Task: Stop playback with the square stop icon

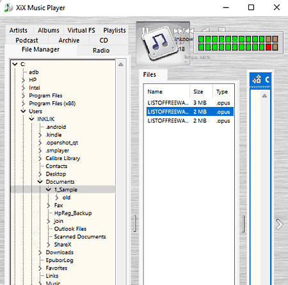Action: coord(222,29)
